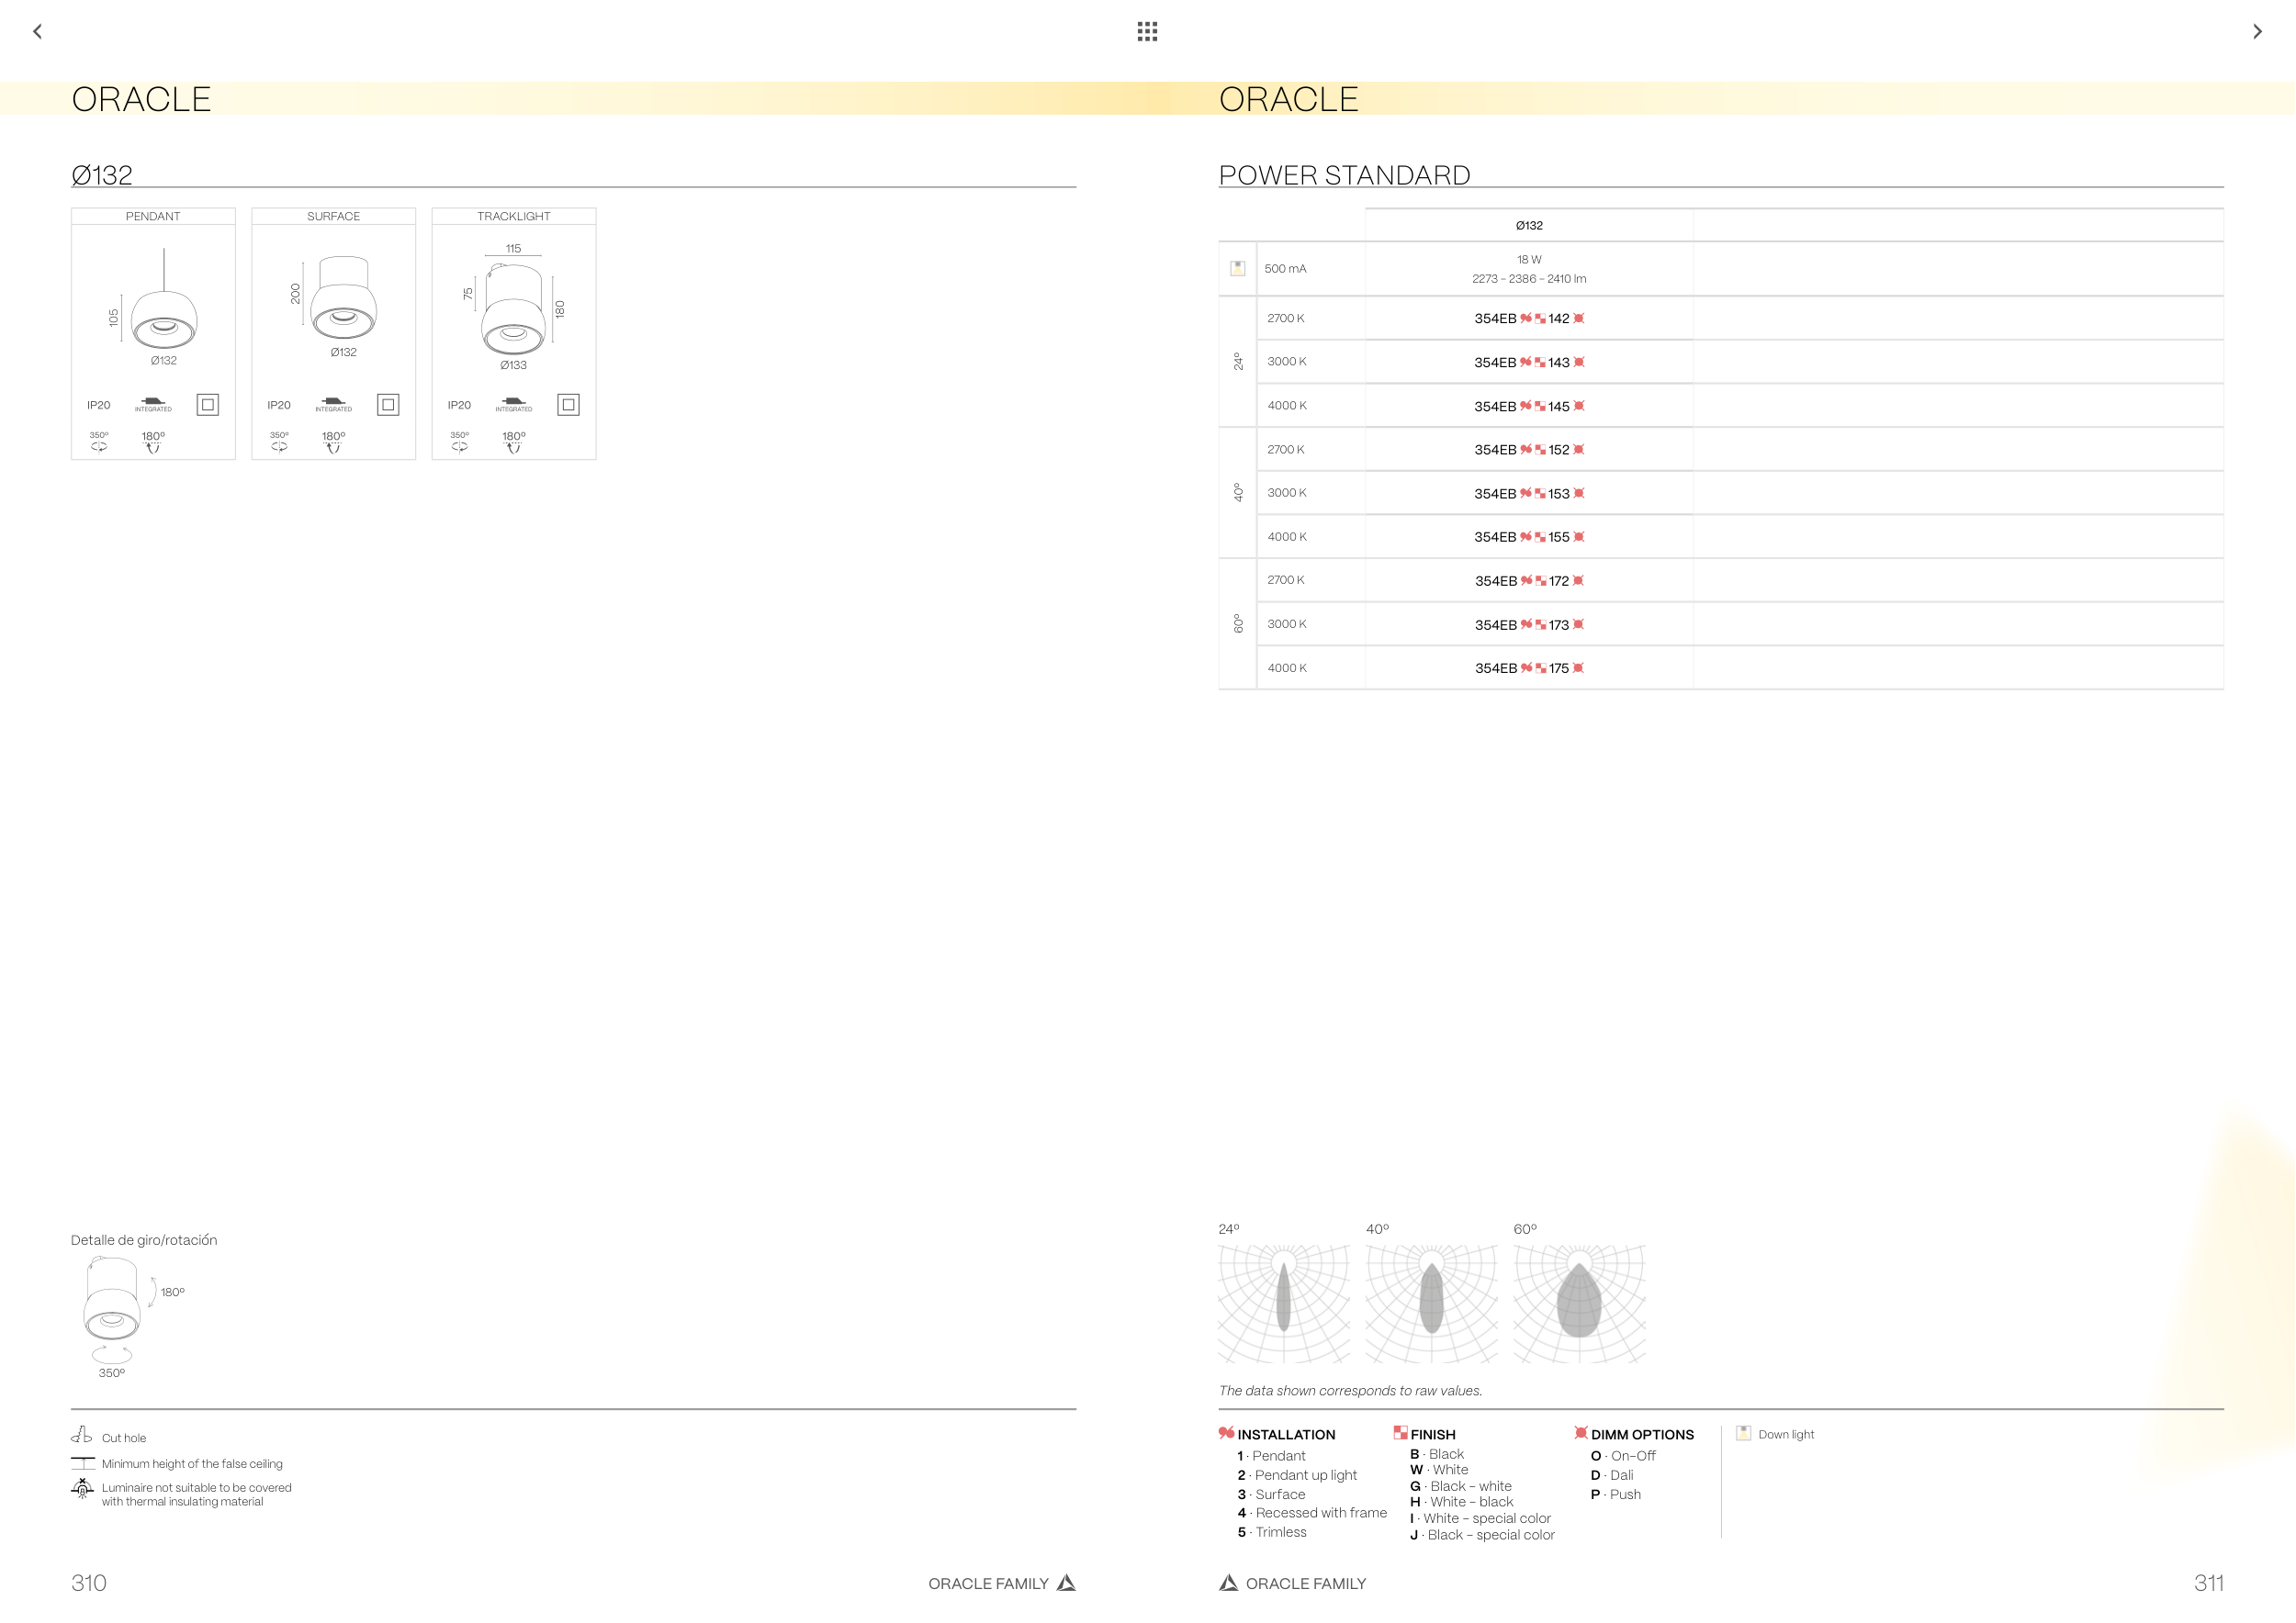Open the page grid overview icon
This screenshot has height=1623, width=2296.
point(1147,31)
